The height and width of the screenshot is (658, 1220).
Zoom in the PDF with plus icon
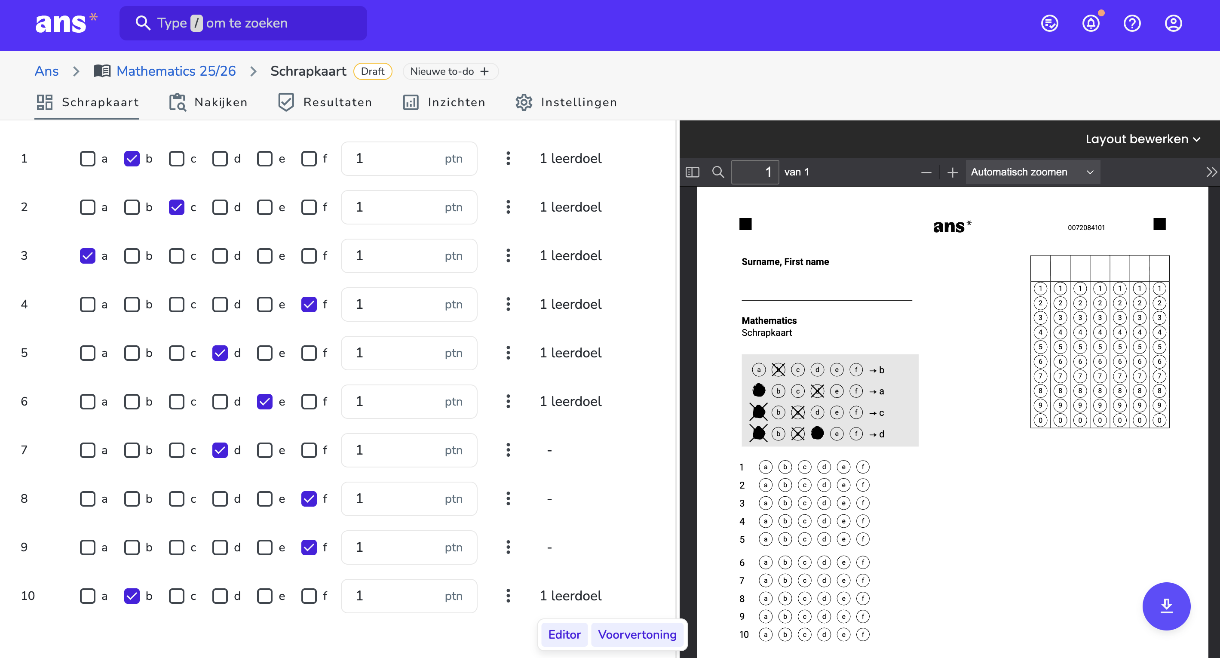tap(953, 172)
